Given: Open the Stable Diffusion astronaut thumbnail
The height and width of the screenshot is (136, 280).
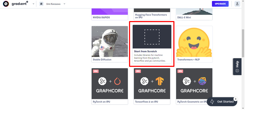Looking at the screenshot, I should click(x=110, y=42).
